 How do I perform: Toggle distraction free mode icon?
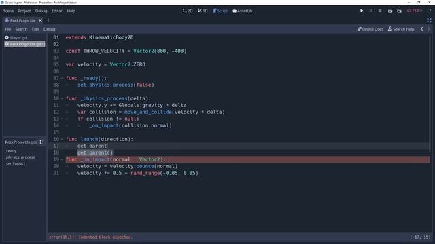tap(429, 20)
